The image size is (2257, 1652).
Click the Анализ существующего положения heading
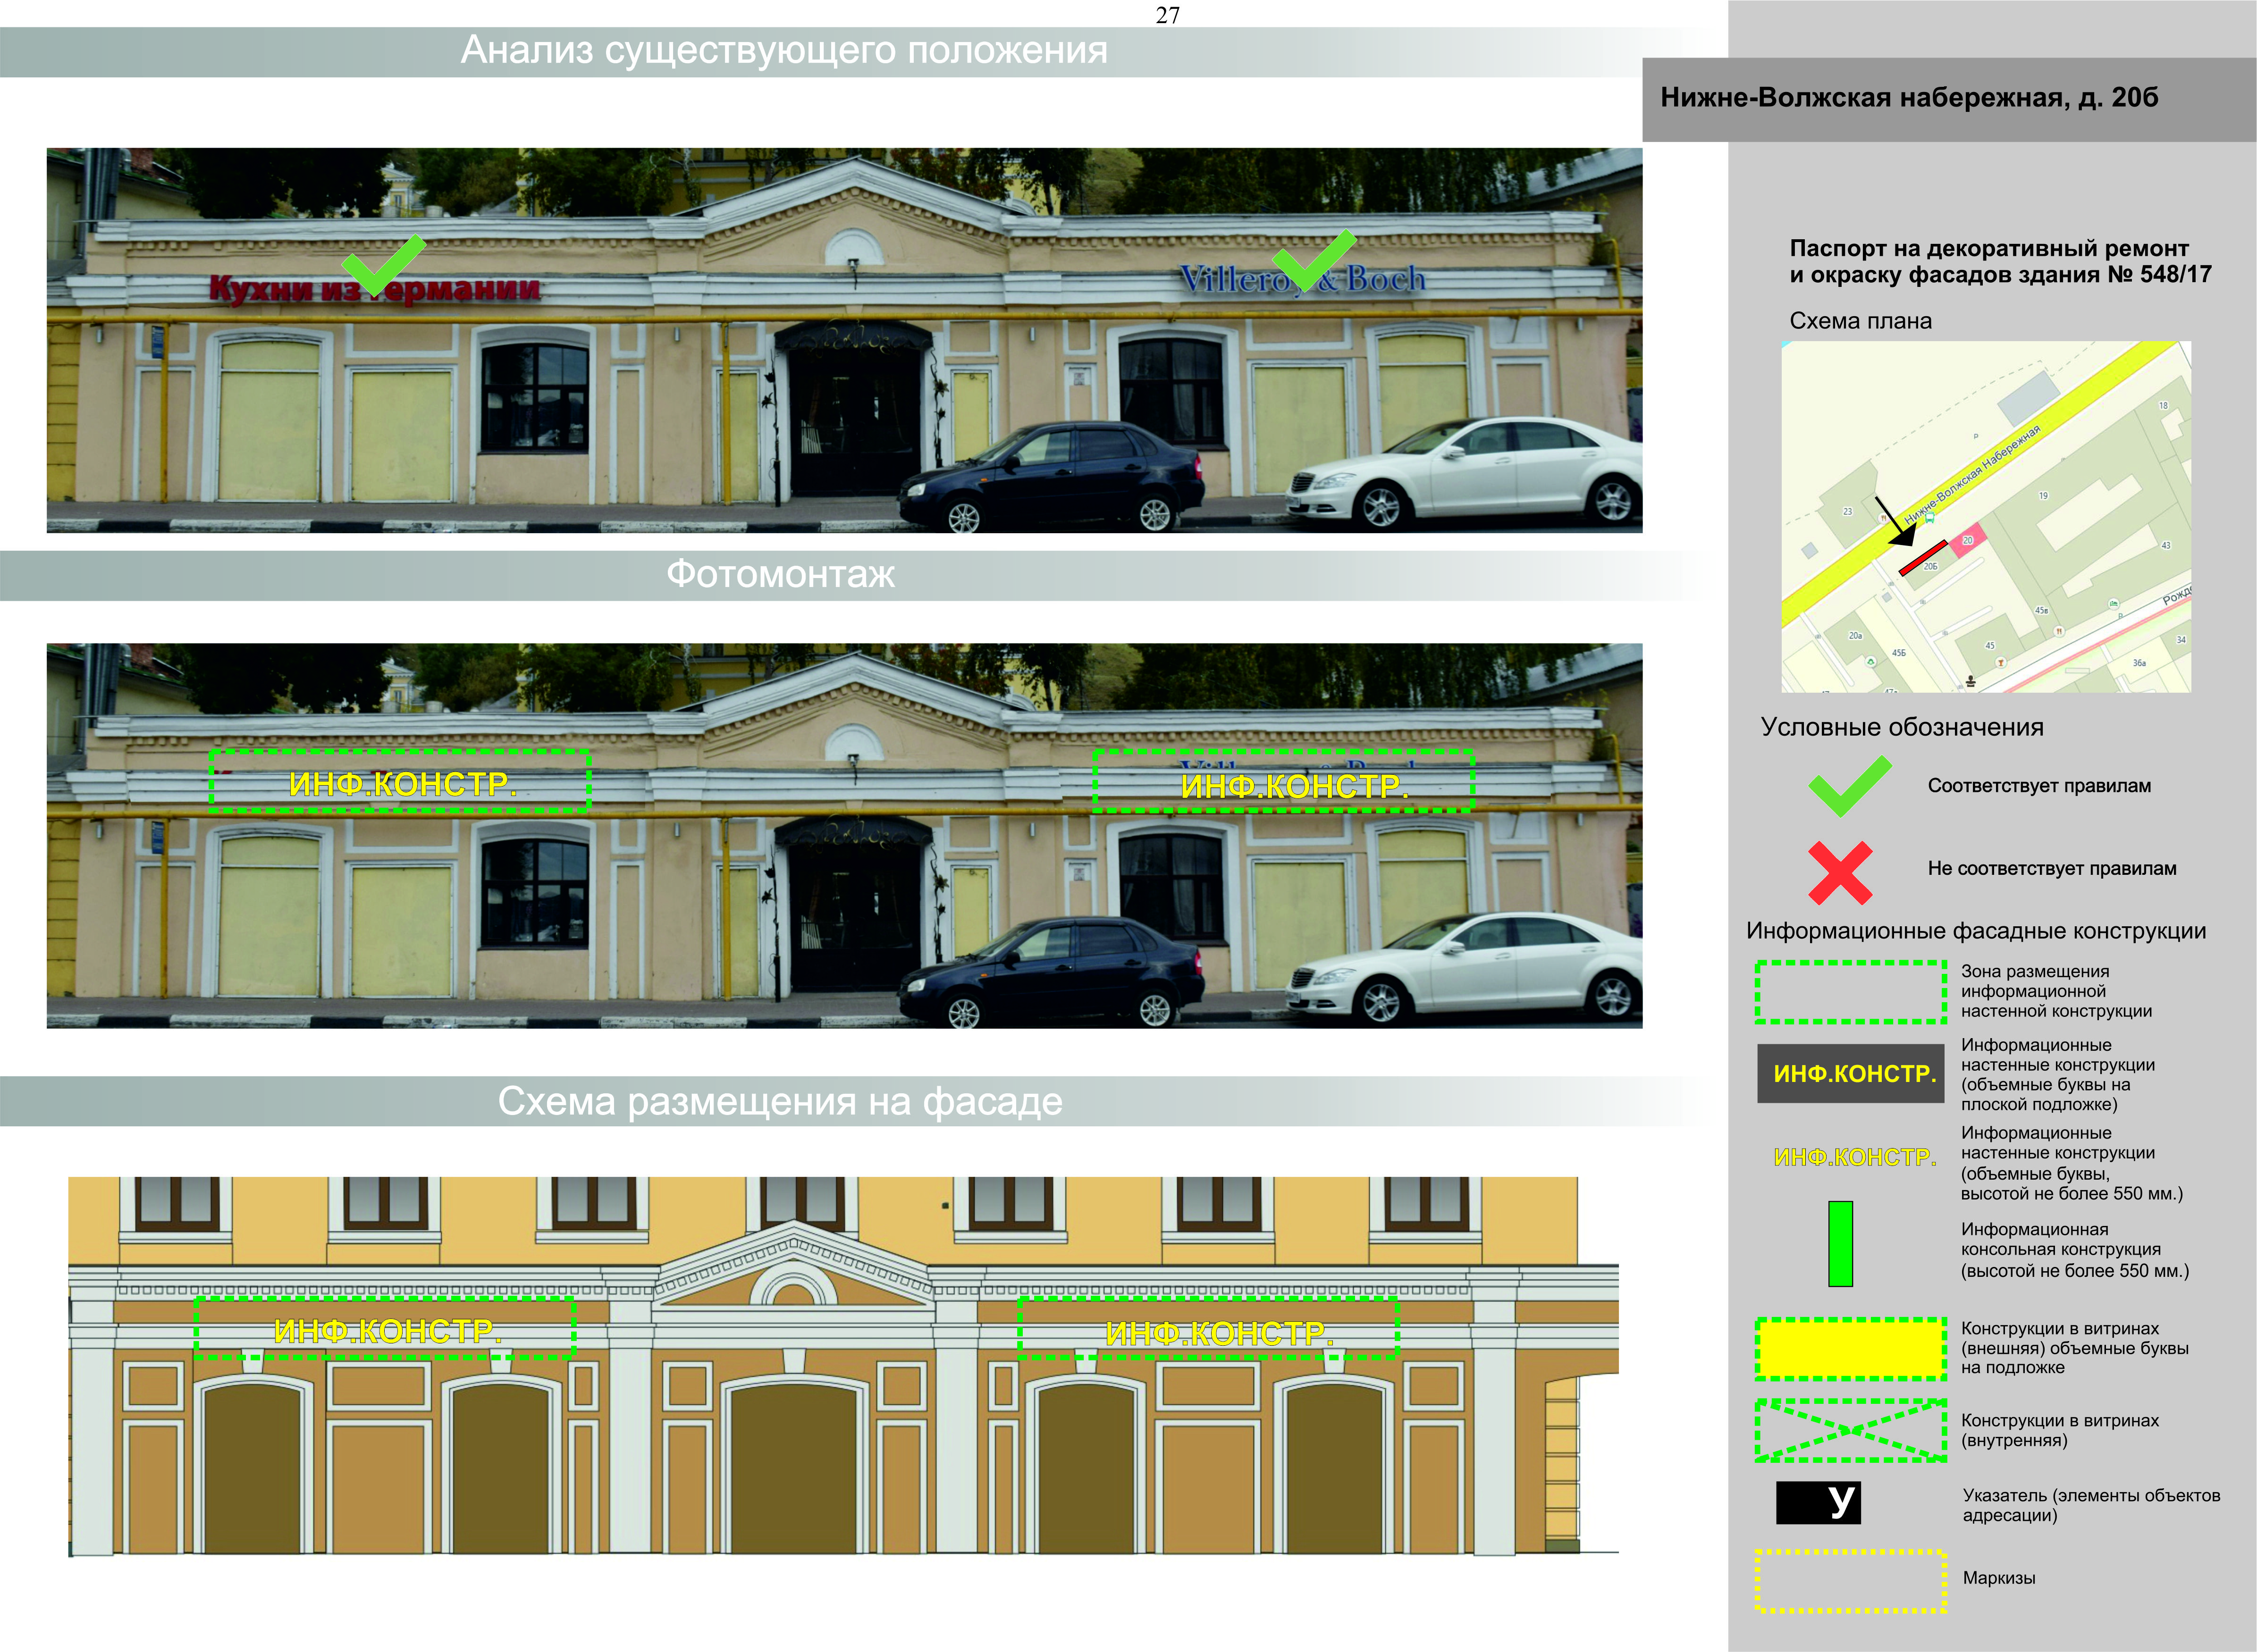(x=784, y=50)
